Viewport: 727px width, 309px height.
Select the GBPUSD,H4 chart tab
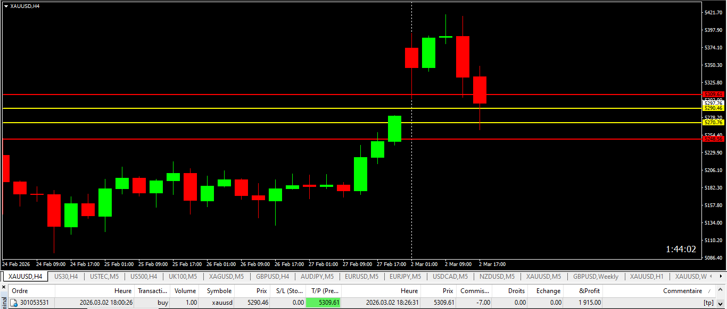click(x=272, y=277)
